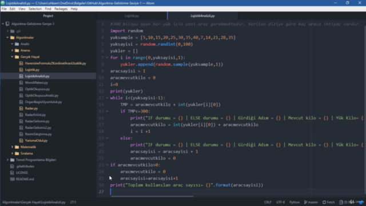
Task: Click the README.md book icon
Action: (x=12, y=179)
